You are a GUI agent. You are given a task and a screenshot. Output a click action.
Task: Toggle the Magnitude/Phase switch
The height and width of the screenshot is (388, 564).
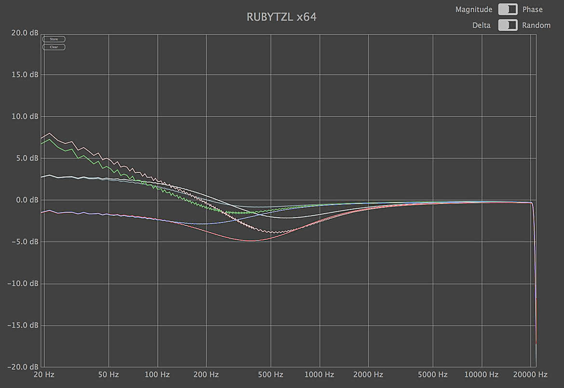[508, 9]
